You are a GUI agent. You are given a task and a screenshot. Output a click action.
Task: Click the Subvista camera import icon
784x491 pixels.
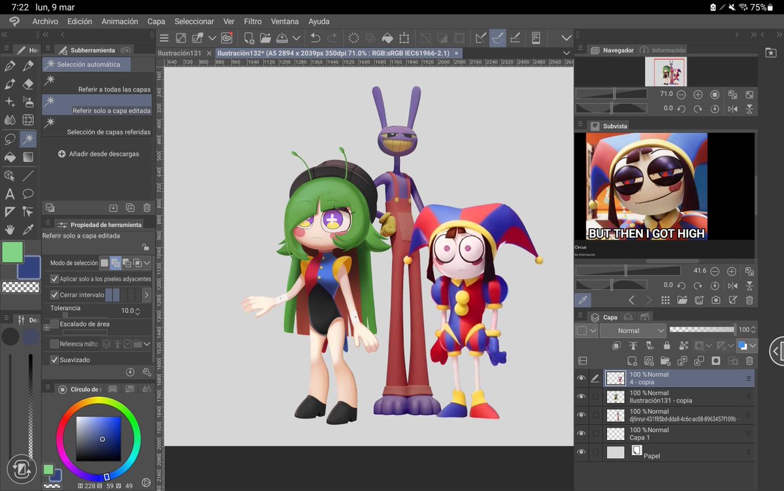(715, 300)
